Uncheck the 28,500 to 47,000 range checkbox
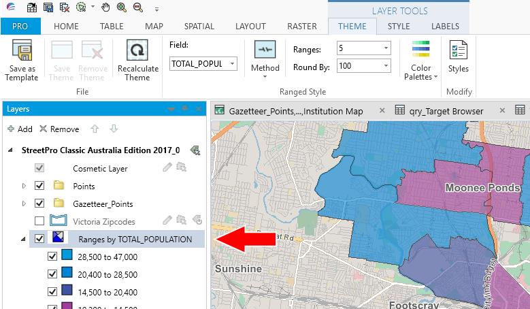The height and width of the screenshot is (309, 530). [52, 257]
